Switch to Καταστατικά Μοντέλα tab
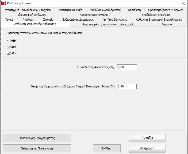The image size is (188, 154). [94, 15]
